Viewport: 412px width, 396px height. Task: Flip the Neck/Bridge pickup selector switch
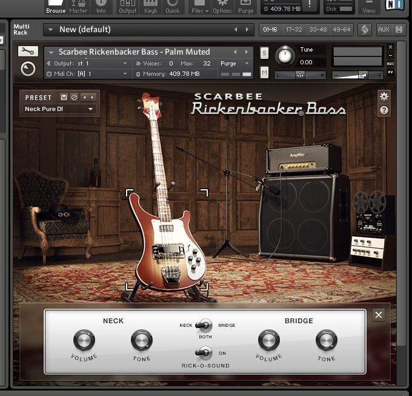[204, 326]
